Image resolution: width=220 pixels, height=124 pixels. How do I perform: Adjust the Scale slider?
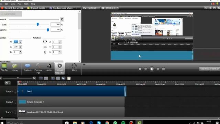[x=37, y=24]
